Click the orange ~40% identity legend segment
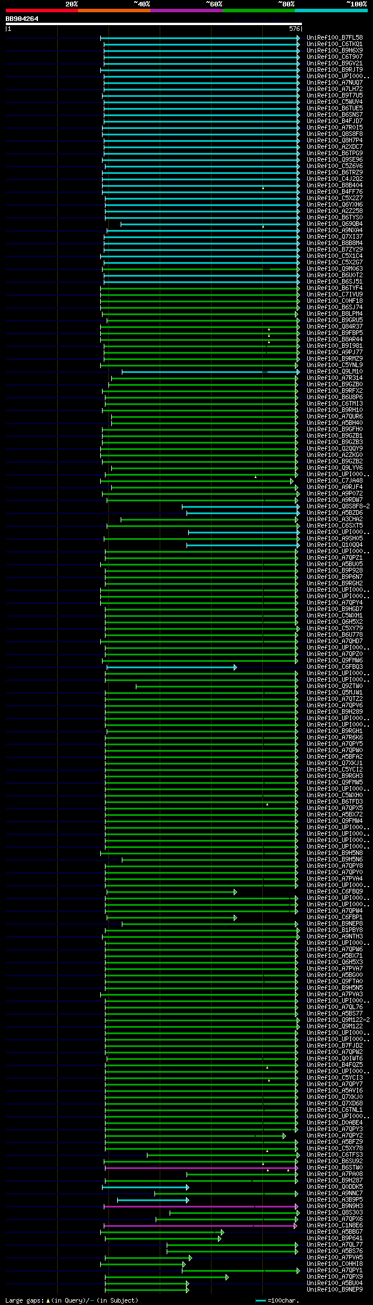Viewport: 373px width, 1305px height. (x=114, y=11)
